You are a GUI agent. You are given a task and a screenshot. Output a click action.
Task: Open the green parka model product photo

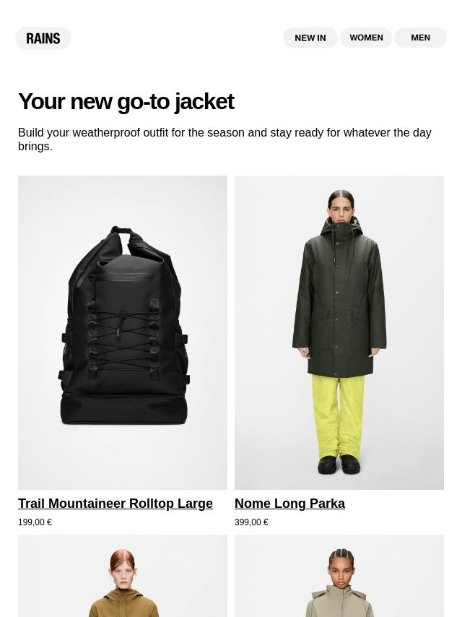(x=339, y=332)
